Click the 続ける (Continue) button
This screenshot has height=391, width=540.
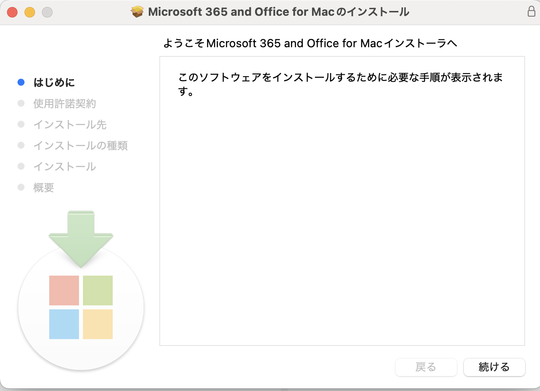click(x=494, y=367)
